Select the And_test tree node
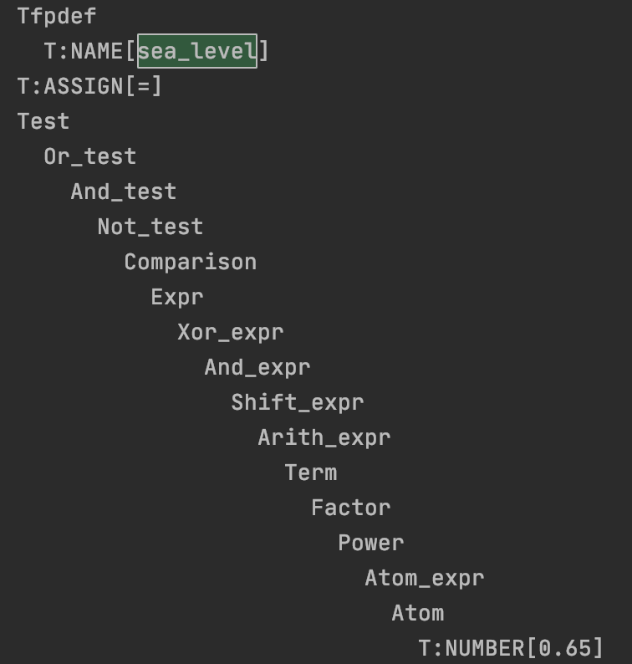The height and width of the screenshot is (664, 632). click(x=123, y=192)
